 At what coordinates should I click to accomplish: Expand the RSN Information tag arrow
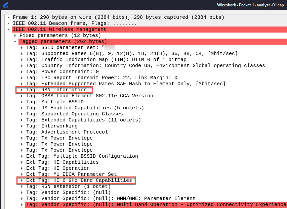pyautogui.click(x=22, y=90)
